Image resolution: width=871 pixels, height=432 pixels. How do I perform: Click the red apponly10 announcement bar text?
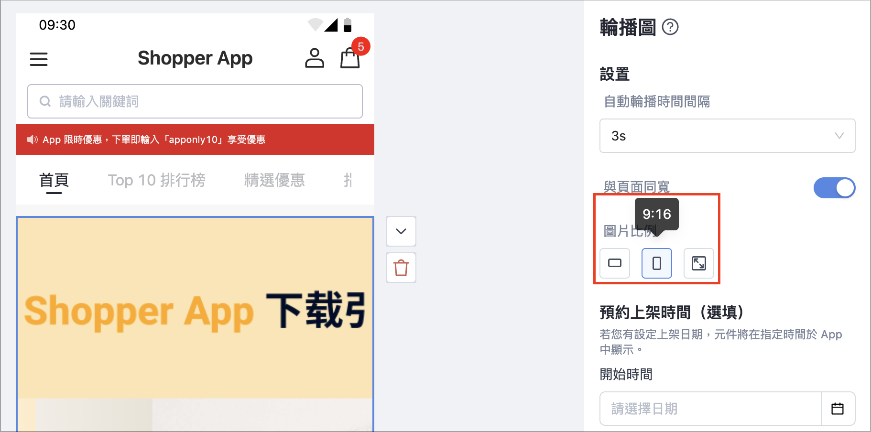(154, 140)
